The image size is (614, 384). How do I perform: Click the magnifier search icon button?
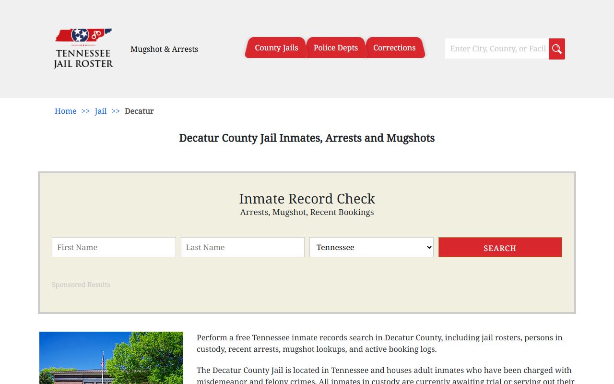pyautogui.click(x=557, y=49)
